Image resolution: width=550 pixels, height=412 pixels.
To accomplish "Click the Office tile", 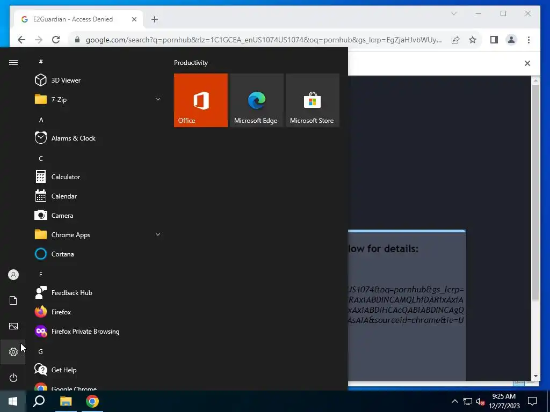I will pyautogui.click(x=201, y=100).
